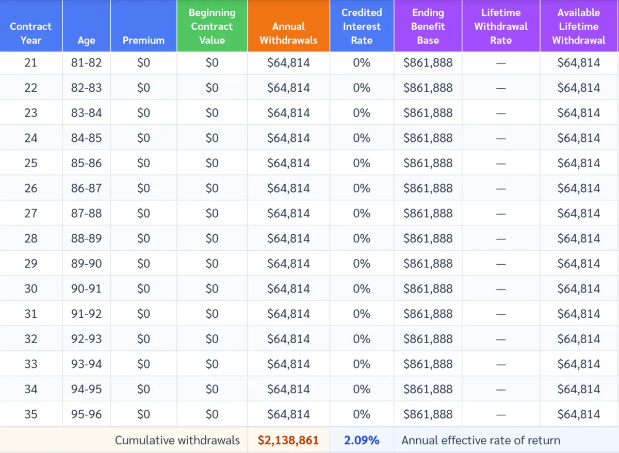The width and height of the screenshot is (619, 453).
Task: Click the age 85-86 cell
Action: (86, 163)
